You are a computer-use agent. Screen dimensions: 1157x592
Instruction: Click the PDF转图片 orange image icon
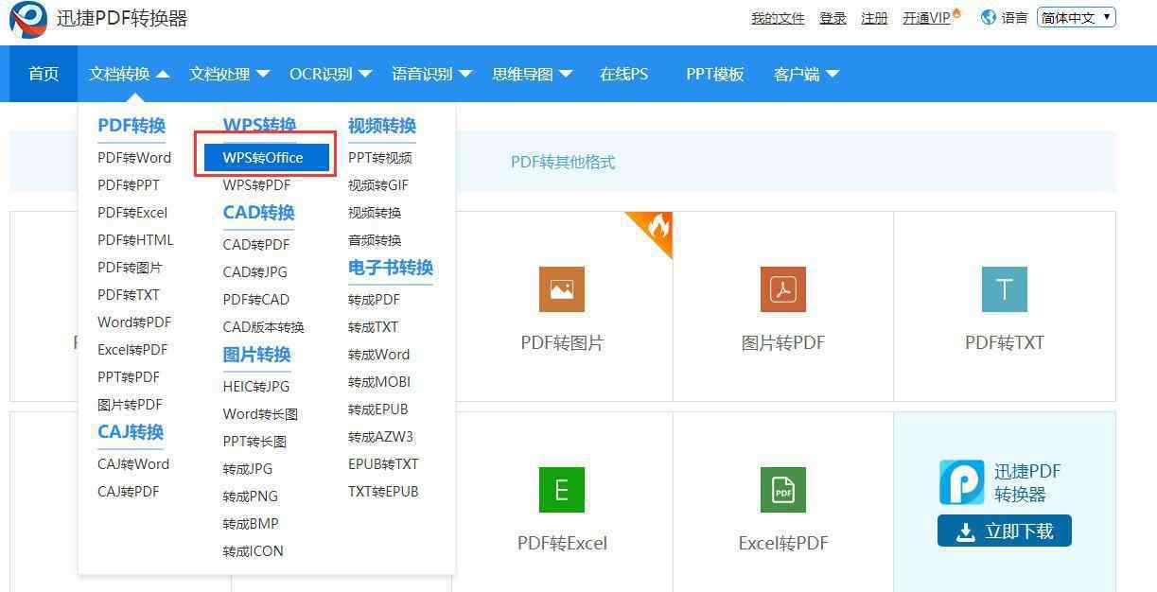point(562,289)
